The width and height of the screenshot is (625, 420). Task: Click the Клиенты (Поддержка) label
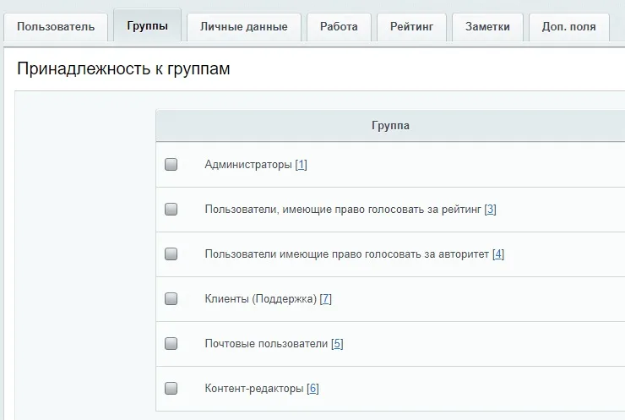pyautogui.click(x=261, y=299)
